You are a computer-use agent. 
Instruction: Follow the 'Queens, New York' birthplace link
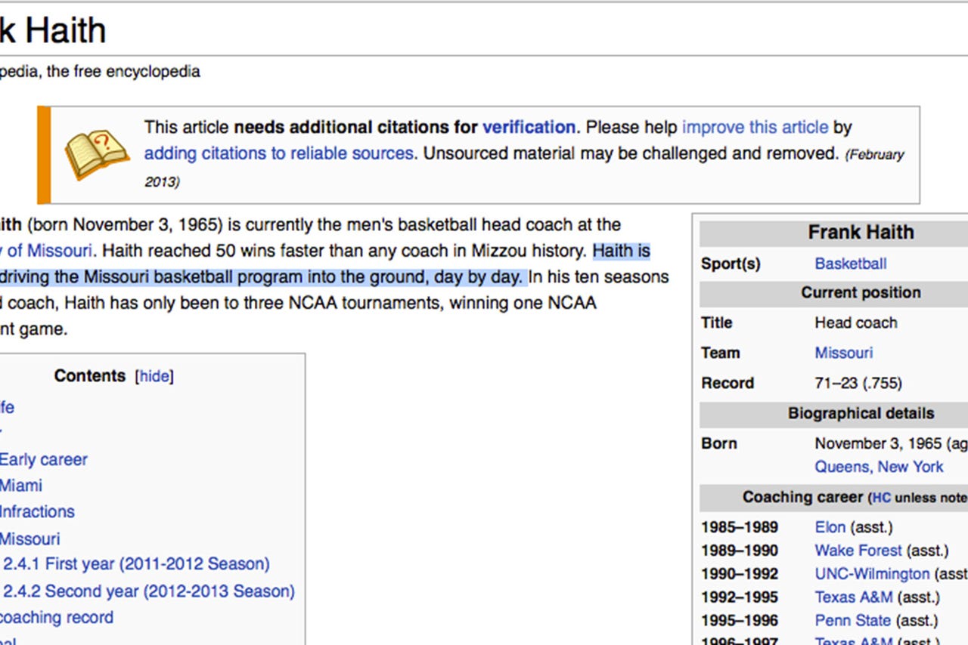879,467
